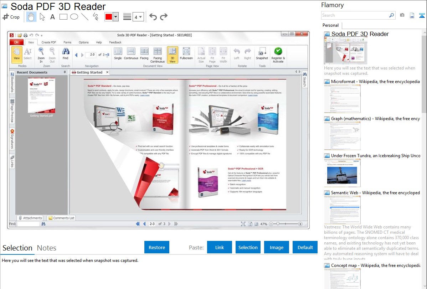The image size is (427, 289).
Task: Pick the ellipse shape tool
Action: pos(74,17)
